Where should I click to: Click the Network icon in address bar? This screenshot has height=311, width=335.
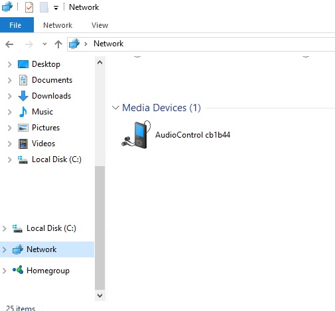pos(74,44)
